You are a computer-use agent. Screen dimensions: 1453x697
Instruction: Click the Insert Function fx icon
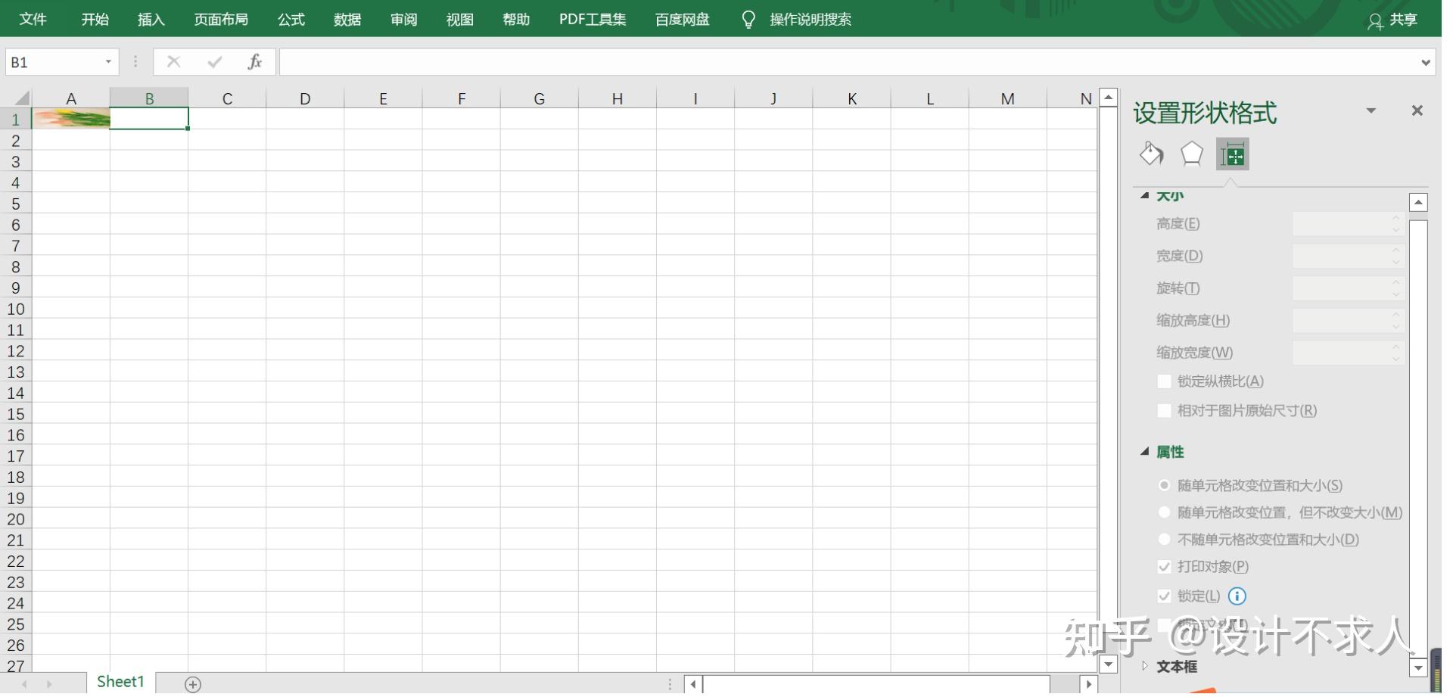tap(254, 62)
